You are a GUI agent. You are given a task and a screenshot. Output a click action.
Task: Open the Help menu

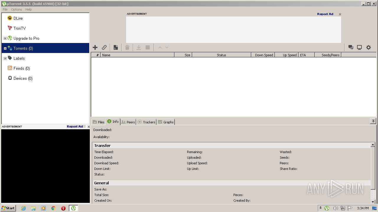coord(29,9)
